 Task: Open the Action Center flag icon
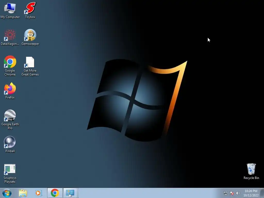[x=232, y=193]
